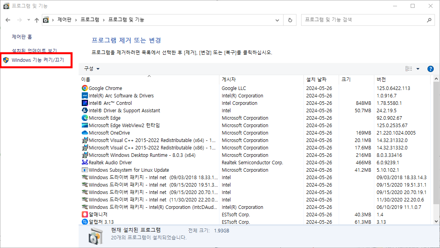
Task: Click the Google Chrome program icon
Action: [85, 88]
